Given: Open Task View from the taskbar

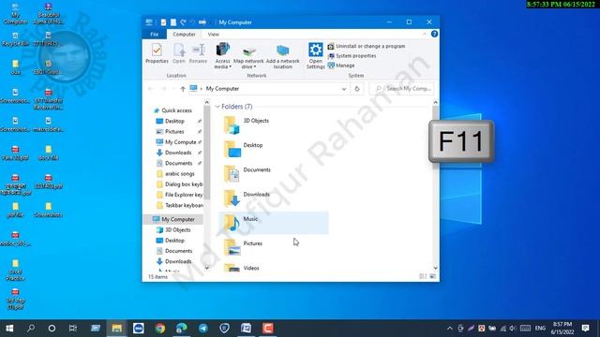Looking at the screenshot, I should click(x=73, y=329).
